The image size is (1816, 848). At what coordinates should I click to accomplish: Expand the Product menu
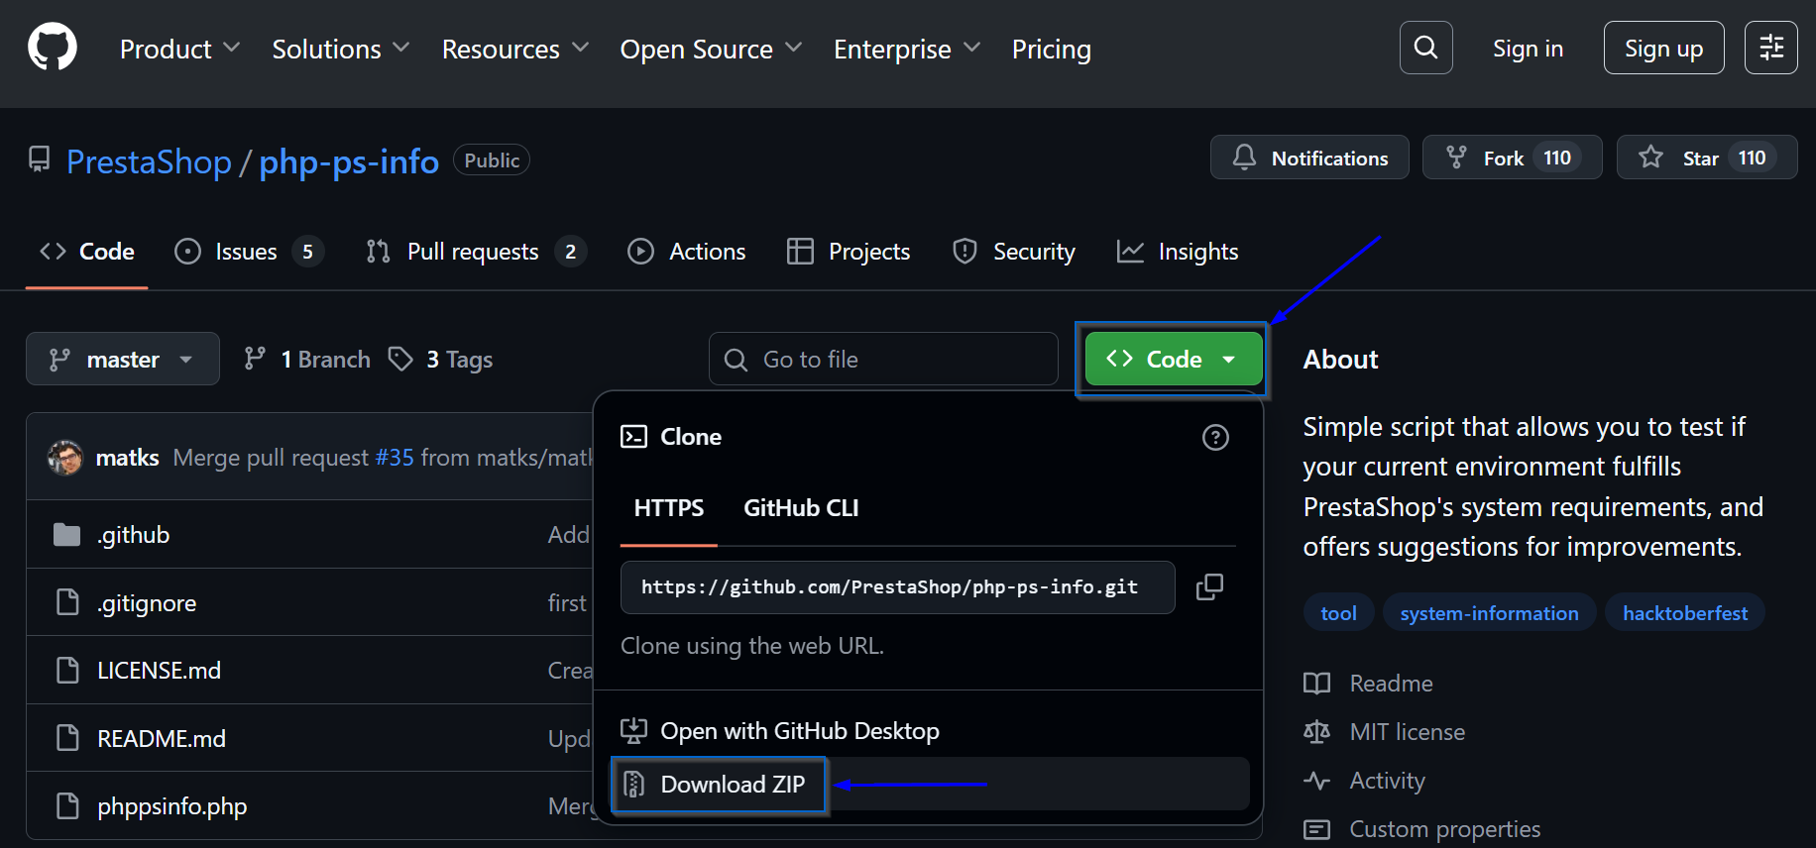(x=179, y=50)
